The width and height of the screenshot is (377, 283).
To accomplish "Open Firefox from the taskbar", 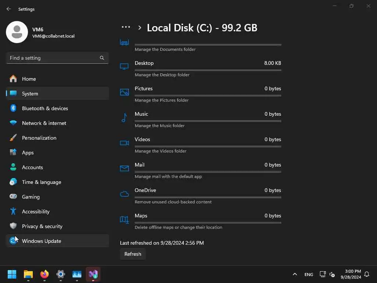I will (45, 274).
